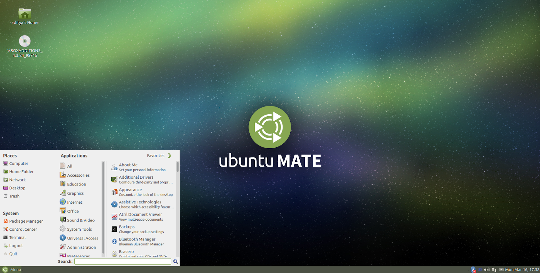Launch Brasero disc burner

coord(126,253)
